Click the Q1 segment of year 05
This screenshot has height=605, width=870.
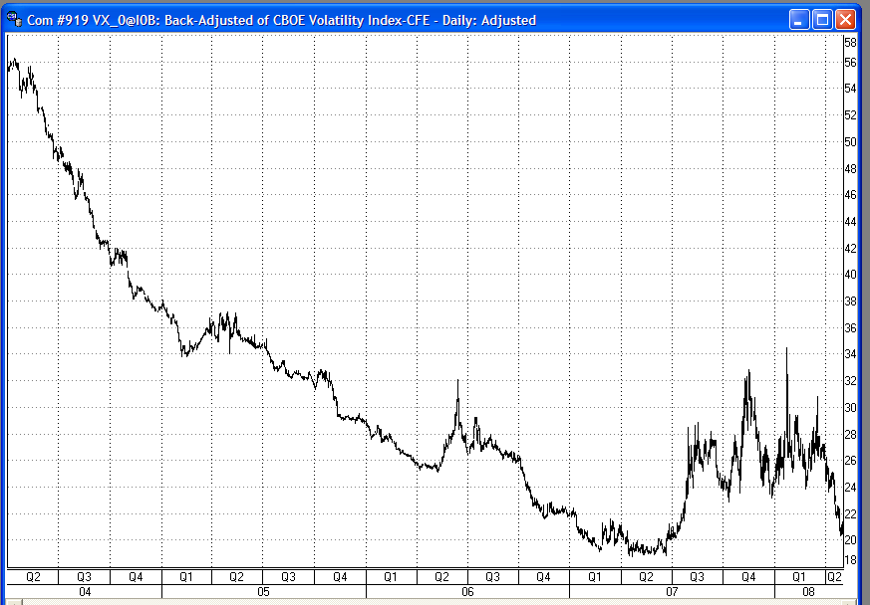(186, 576)
